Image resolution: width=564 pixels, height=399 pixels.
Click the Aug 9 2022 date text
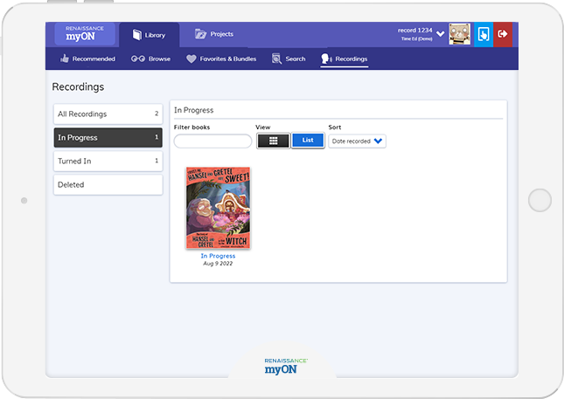click(x=218, y=264)
